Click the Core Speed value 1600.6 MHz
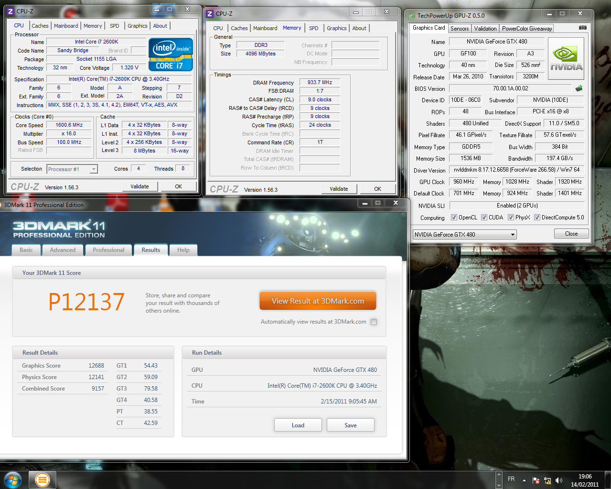 coord(69,125)
